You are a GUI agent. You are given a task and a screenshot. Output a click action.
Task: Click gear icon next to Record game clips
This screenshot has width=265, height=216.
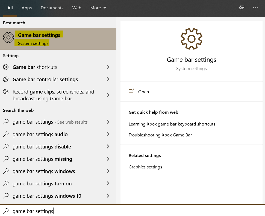[6, 92]
